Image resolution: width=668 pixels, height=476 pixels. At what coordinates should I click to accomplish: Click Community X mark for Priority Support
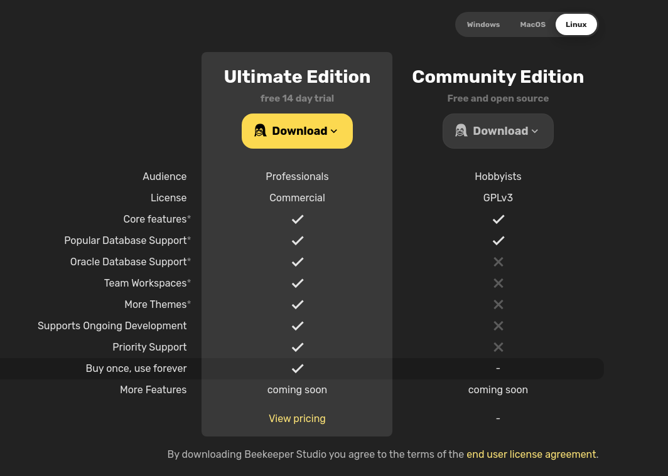coord(498,347)
